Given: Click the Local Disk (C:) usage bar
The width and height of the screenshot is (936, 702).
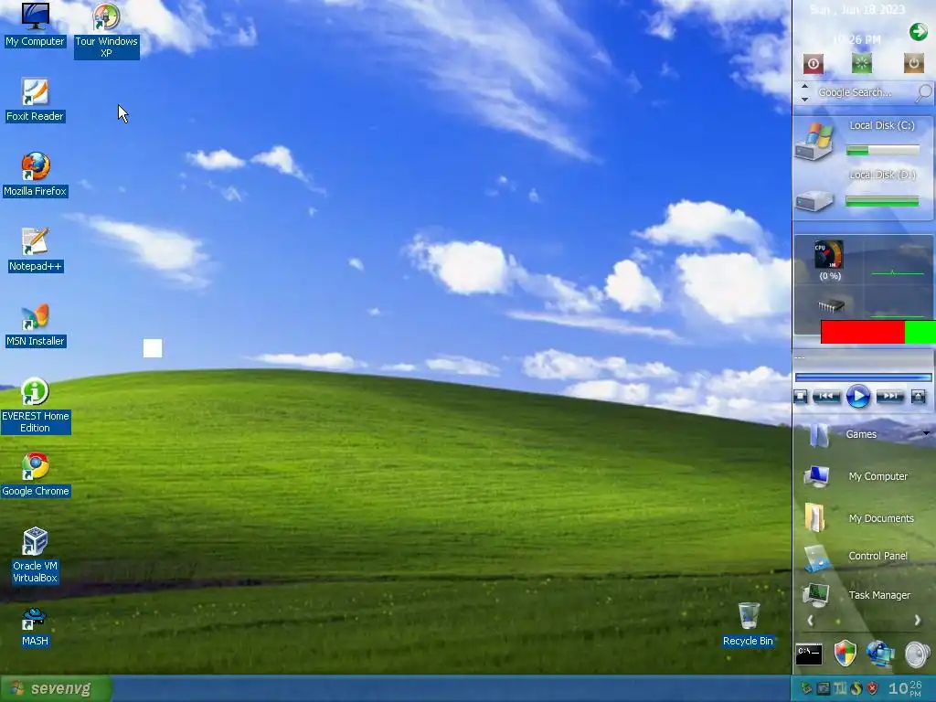Looking at the screenshot, I should pyautogui.click(x=883, y=151).
